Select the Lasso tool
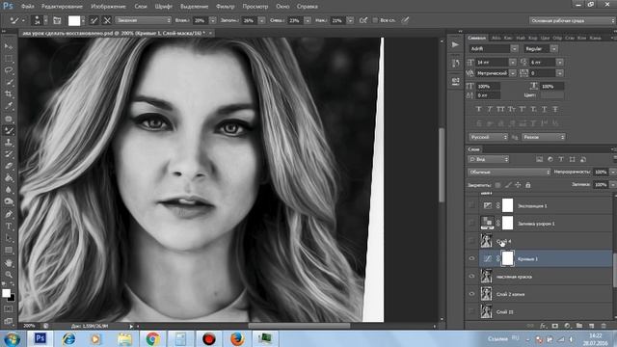This screenshot has height=347, width=617. tap(9, 70)
